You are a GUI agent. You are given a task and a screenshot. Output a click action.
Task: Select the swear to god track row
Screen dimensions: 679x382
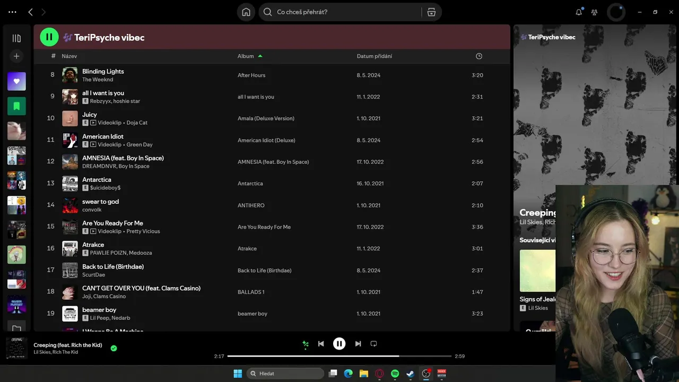coord(272,205)
